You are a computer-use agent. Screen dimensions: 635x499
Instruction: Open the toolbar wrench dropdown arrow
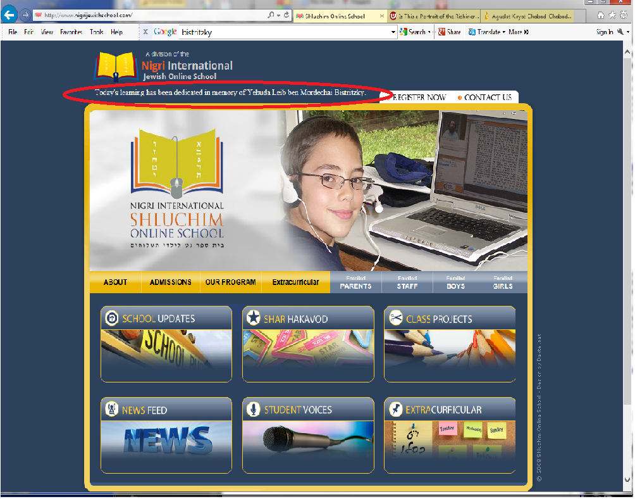point(628,32)
